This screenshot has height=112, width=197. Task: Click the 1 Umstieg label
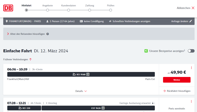pyautogui.click(x=51, y=103)
